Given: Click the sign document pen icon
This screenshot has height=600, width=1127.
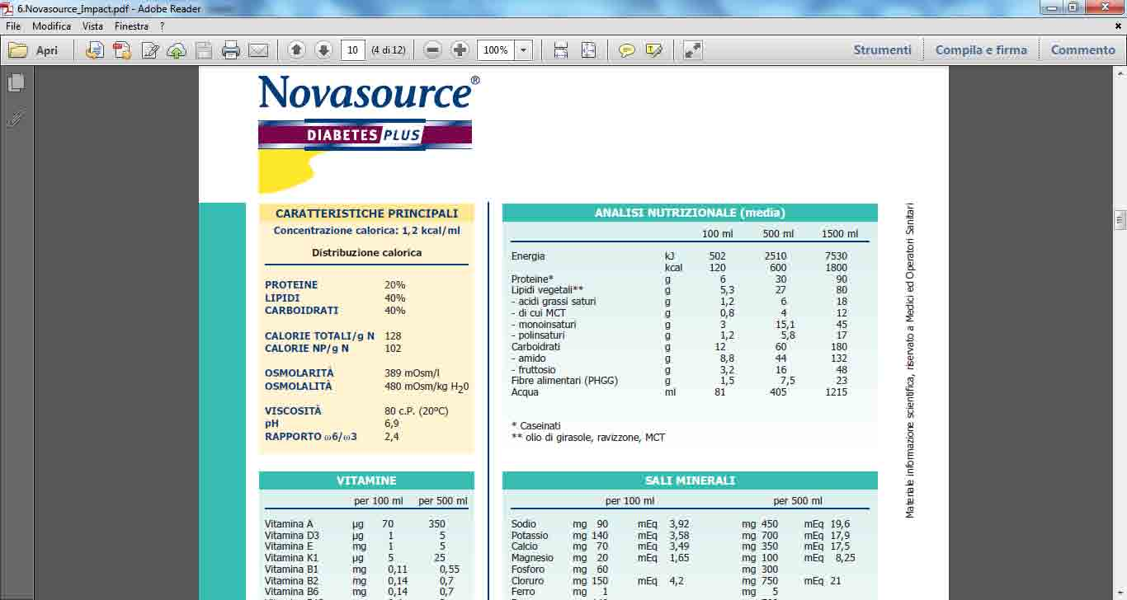Looking at the screenshot, I should pos(149,50).
